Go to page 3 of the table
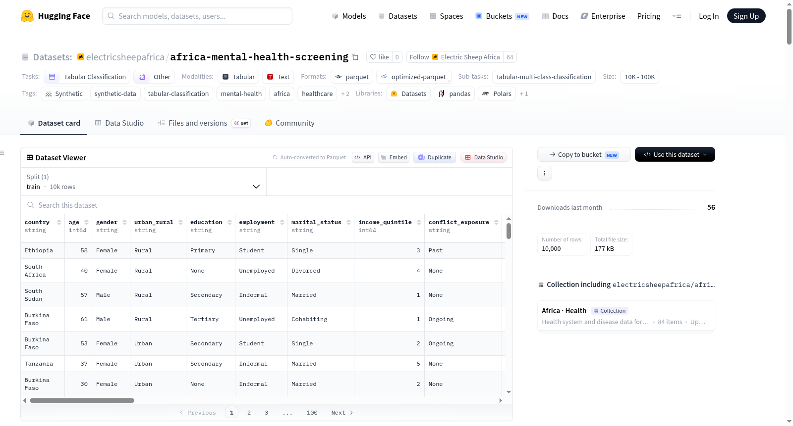This screenshot has width=793, height=426. (x=266, y=413)
